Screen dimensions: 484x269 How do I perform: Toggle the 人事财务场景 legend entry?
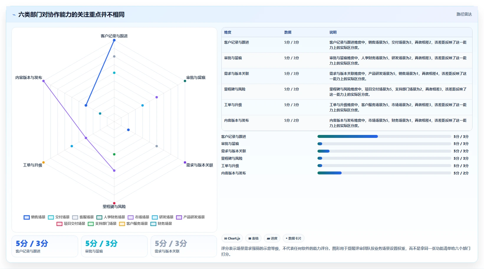[x=111, y=217]
